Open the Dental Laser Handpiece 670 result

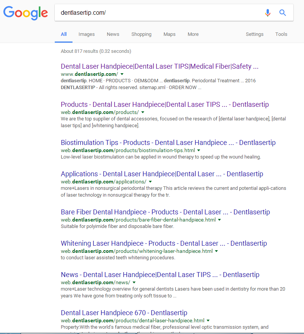tap(124, 313)
